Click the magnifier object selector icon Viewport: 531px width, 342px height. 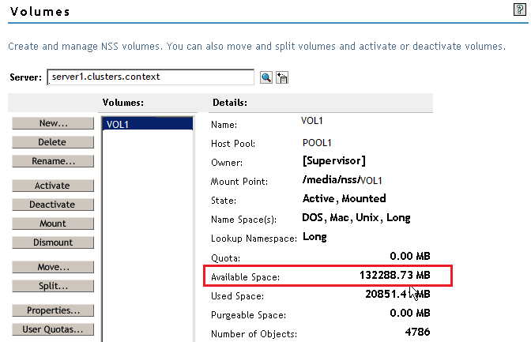[x=266, y=77]
